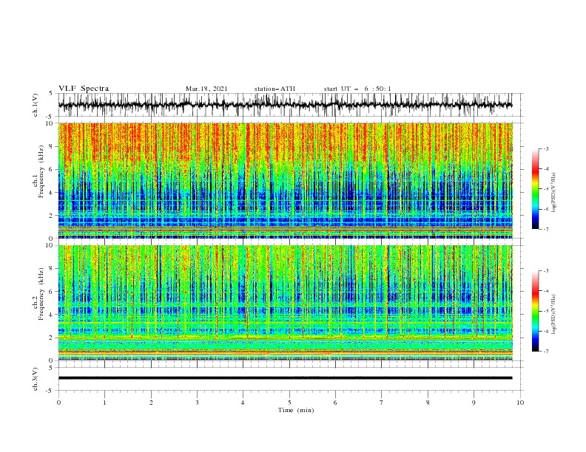Click the ch.2 spectrogram panel

[286, 303]
